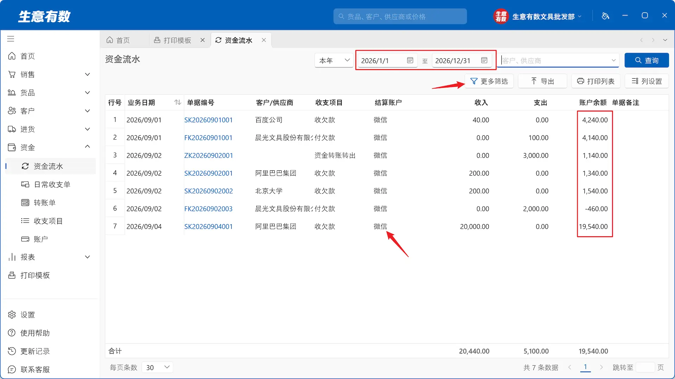
Task: Open document link FK20260902003
Action: 208,209
